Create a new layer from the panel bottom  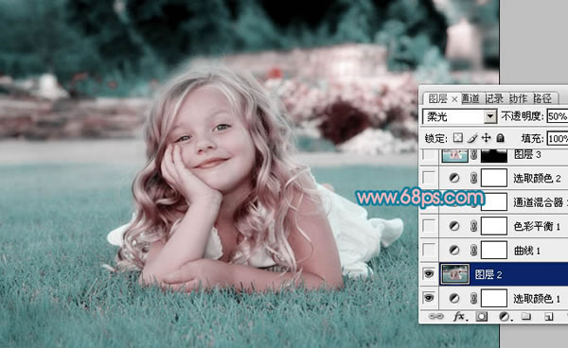(548, 317)
